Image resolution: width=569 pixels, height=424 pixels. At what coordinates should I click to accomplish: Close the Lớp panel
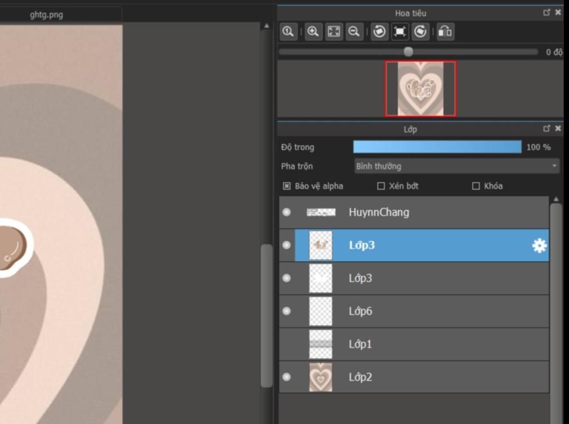tap(558, 128)
